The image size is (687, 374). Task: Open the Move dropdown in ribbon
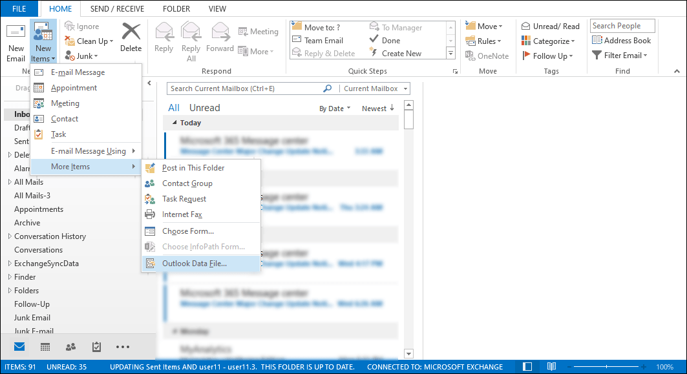click(483, 26)
